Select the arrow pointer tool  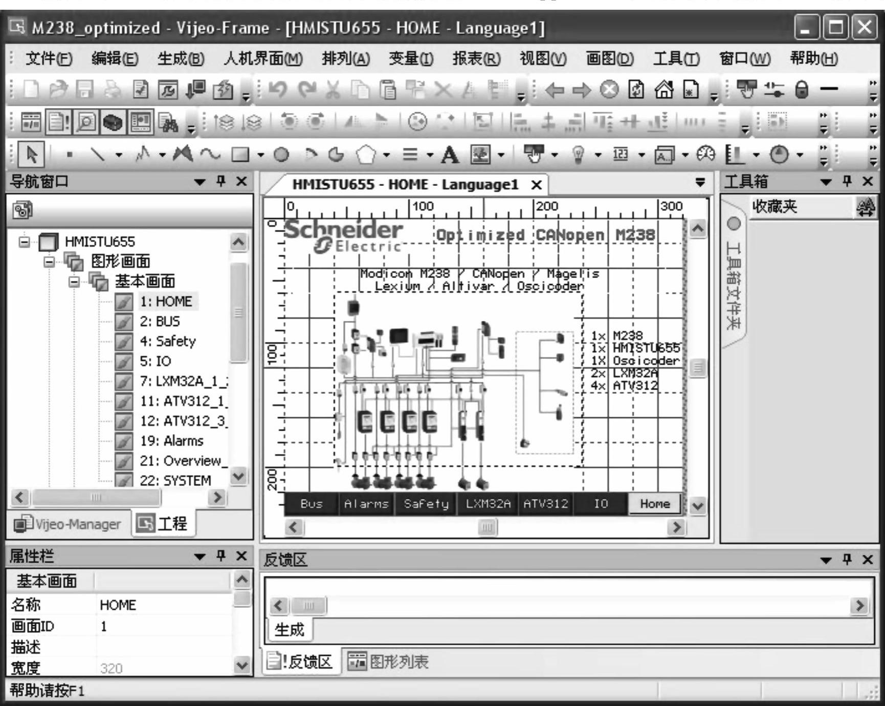click(x=32, y=154)
